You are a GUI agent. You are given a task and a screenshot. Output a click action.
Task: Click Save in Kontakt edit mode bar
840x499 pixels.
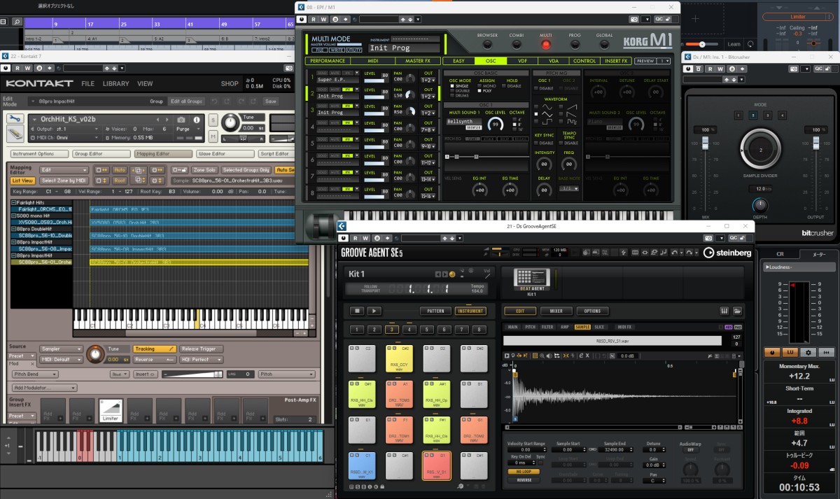[x=270, y=101]
